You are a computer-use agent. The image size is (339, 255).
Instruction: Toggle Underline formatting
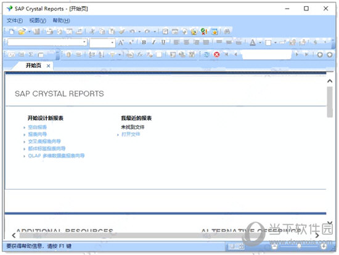163,42
